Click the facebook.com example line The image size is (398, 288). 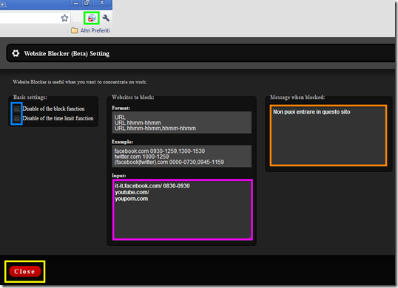coord(160,151)
